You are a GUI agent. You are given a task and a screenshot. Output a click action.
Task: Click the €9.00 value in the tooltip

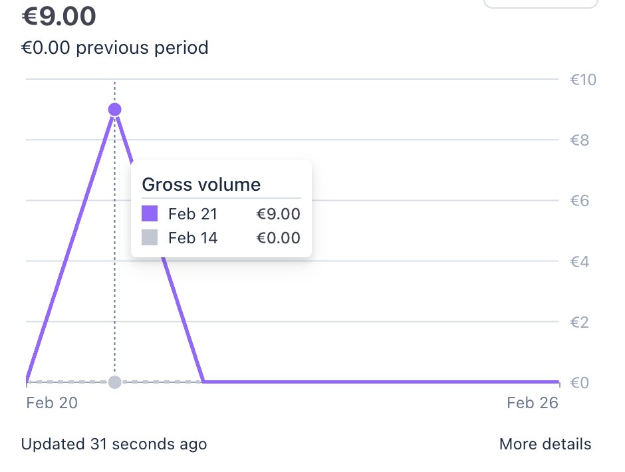pyautogui.click(x=278, y=214)
